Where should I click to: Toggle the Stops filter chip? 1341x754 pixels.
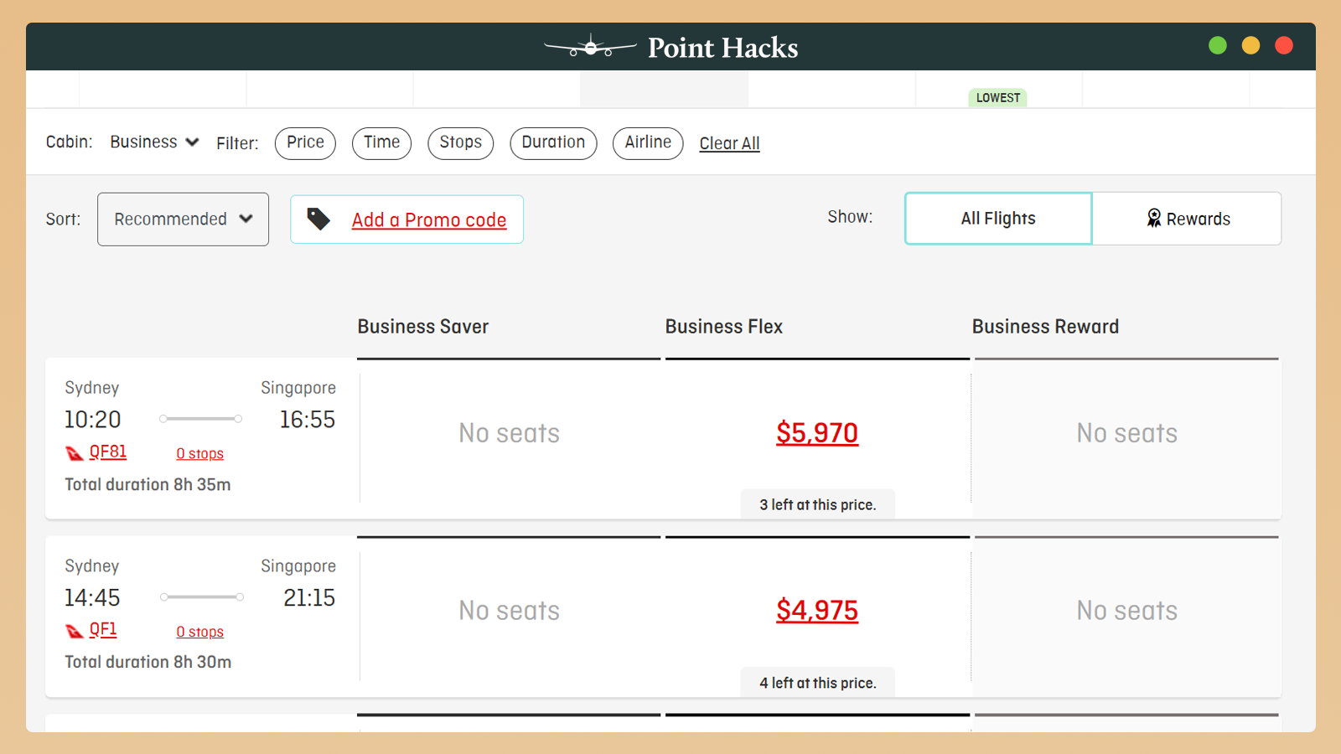[x=460, y=142]
